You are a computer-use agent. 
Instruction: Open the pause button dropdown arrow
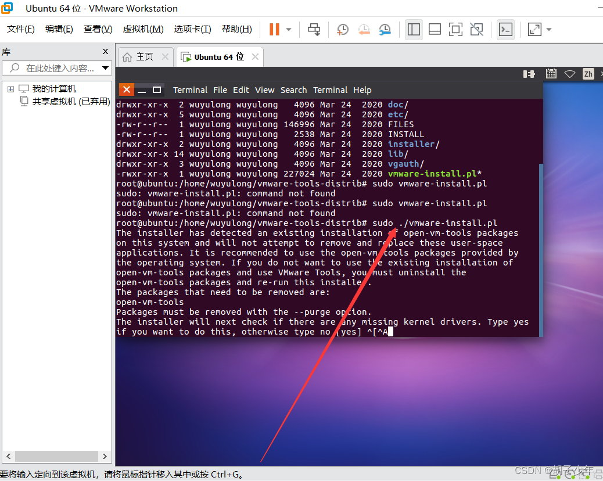(289, 29)
